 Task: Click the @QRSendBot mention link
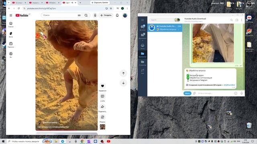coord(229,85)
